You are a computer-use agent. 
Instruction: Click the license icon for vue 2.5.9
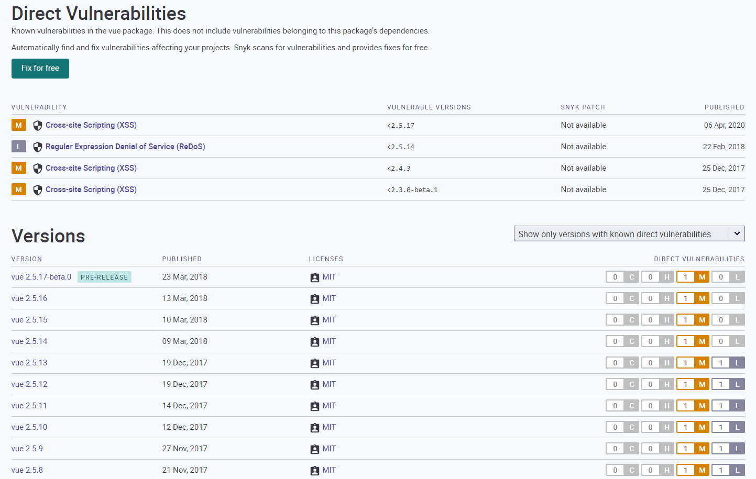(x=315, y=449)
